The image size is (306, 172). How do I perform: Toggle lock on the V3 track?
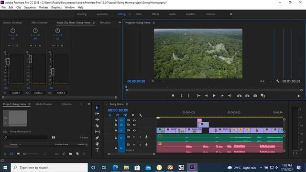116,120
